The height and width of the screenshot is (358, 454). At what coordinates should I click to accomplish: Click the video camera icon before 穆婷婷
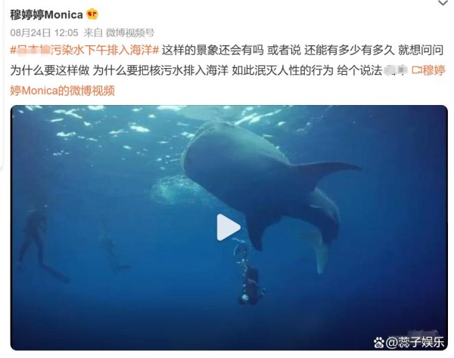click(416, 70)
